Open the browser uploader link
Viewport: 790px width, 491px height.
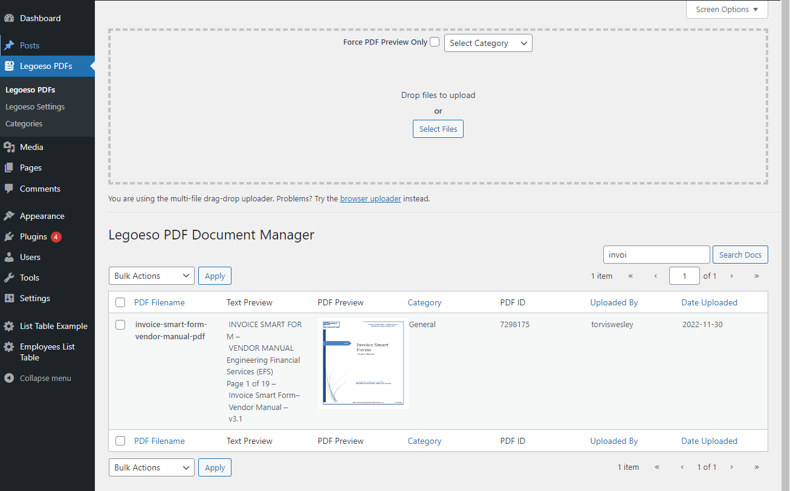tap(371, 198)
